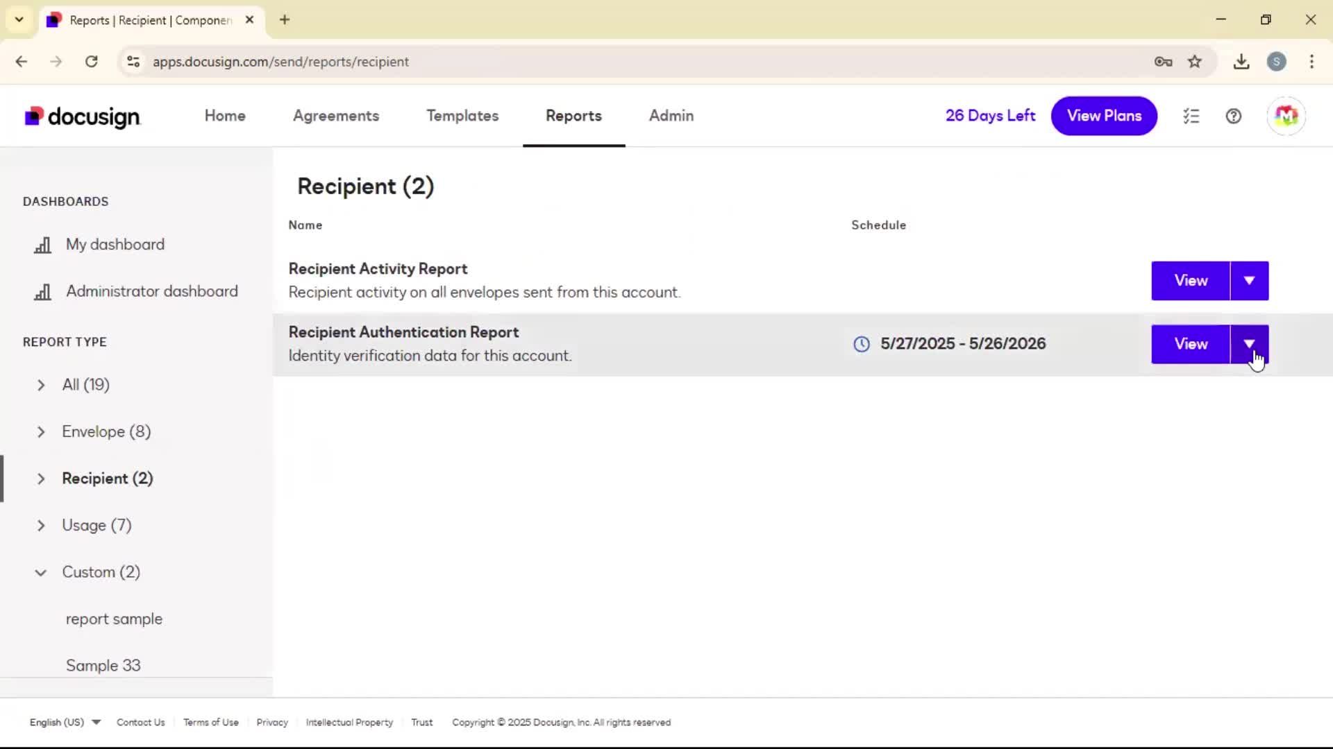Open the report sample custom report
1333x749 pixels.
[x=114, y=619]
